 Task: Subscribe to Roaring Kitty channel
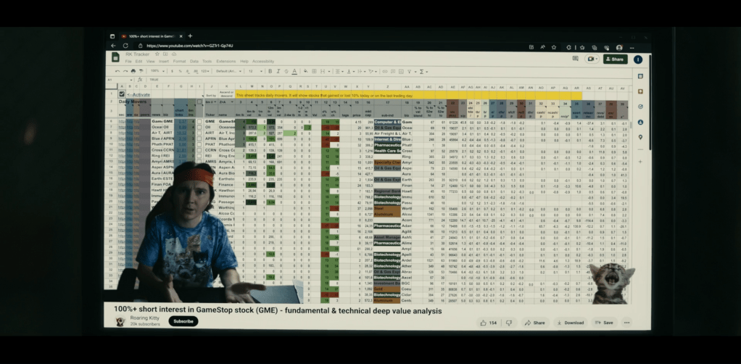click(x=183, y=321)
